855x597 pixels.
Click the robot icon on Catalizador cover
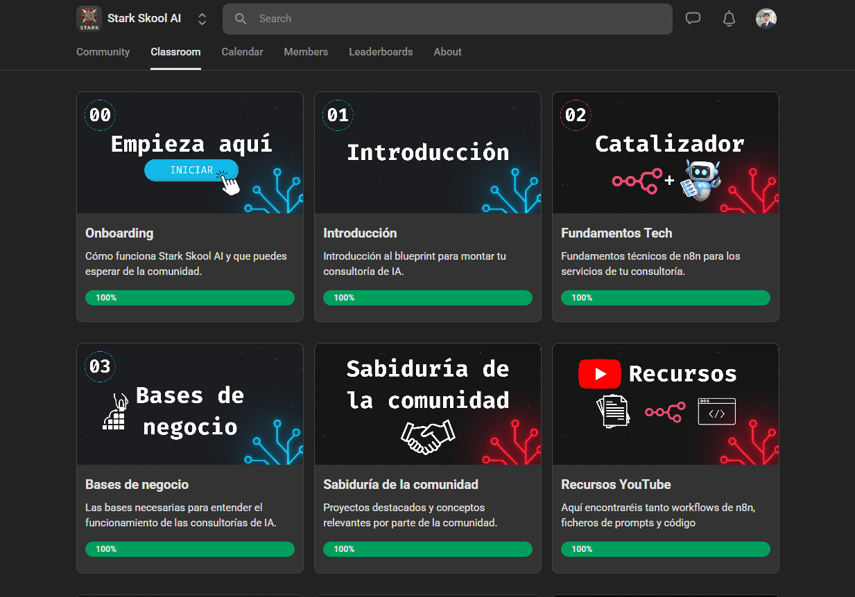(700, 181)
